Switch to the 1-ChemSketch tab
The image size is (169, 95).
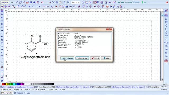[x=7, y=93]
